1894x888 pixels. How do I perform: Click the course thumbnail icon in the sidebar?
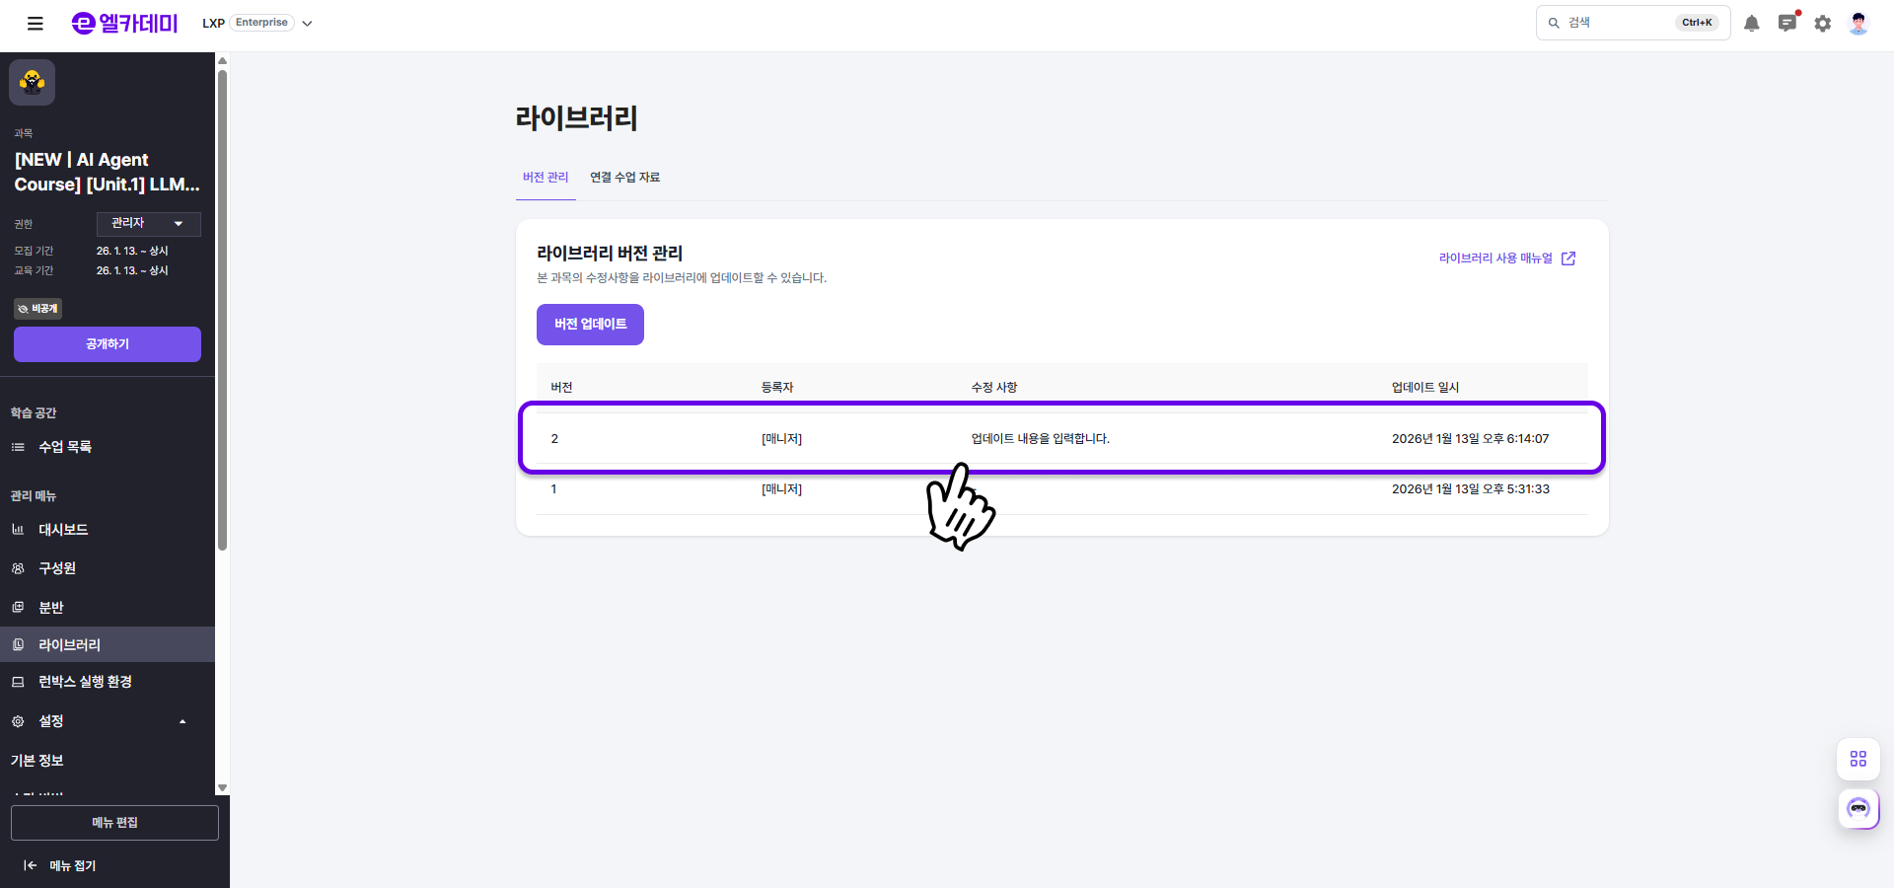pyautogui.click(x=33, y=82)
